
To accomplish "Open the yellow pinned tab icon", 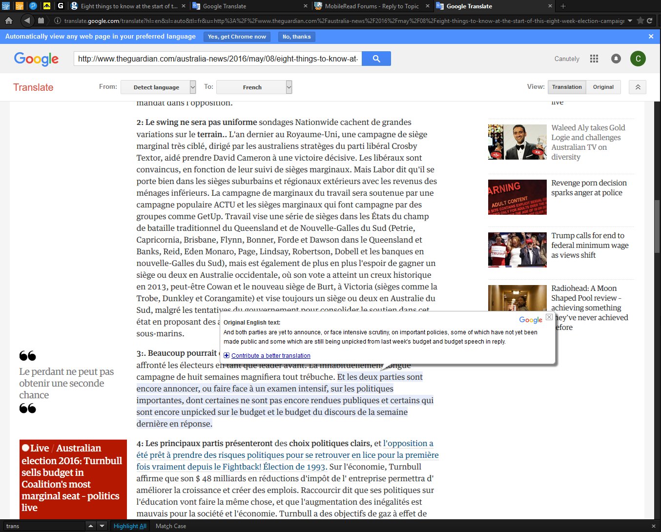I will (47, 6).
